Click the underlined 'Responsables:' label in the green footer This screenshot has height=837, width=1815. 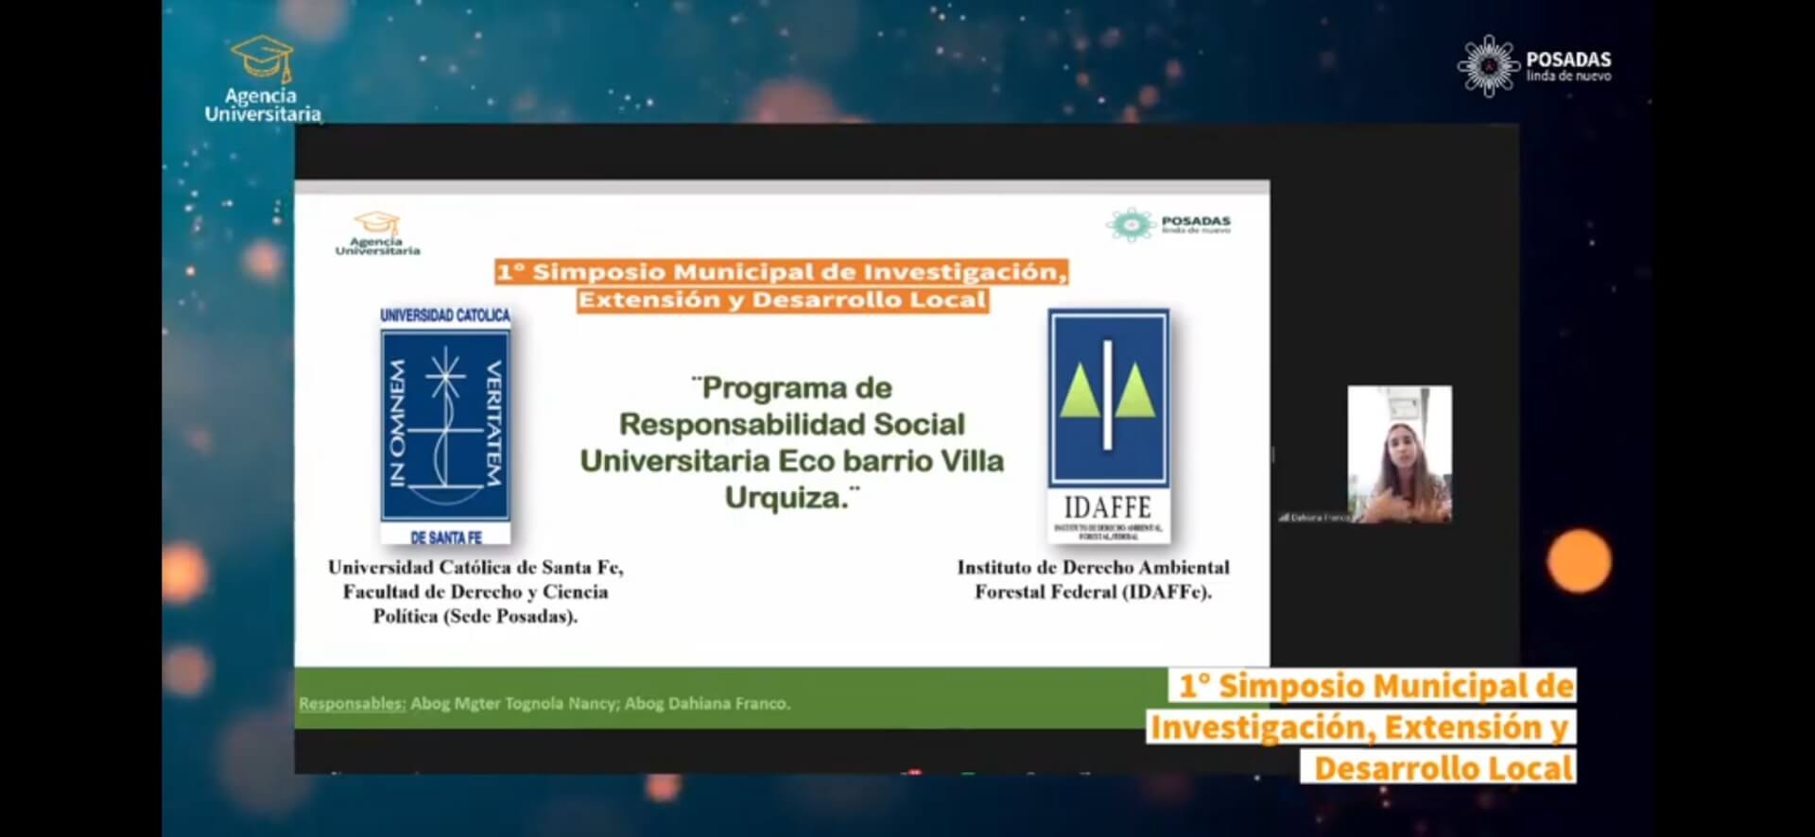coord(352,704)
